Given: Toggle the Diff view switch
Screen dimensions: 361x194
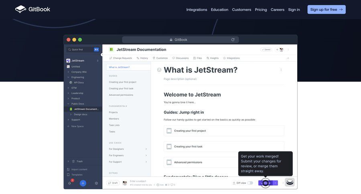Looking at the screenshot, I should [250, 183].
